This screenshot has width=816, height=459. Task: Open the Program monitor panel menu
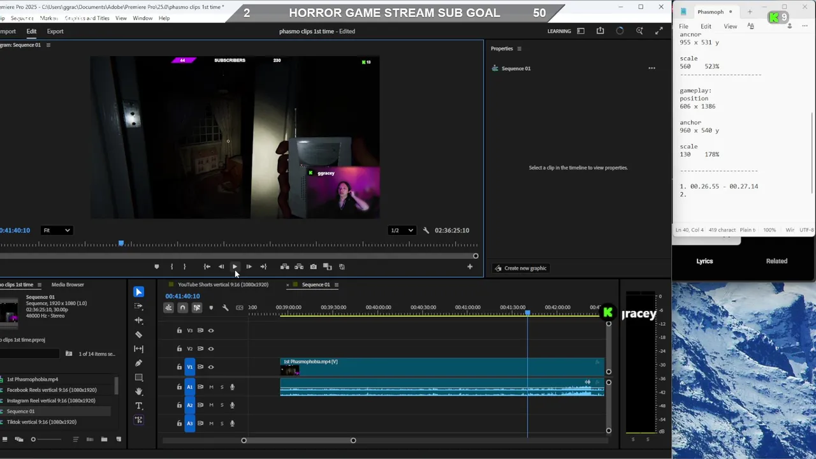(48, 45)
